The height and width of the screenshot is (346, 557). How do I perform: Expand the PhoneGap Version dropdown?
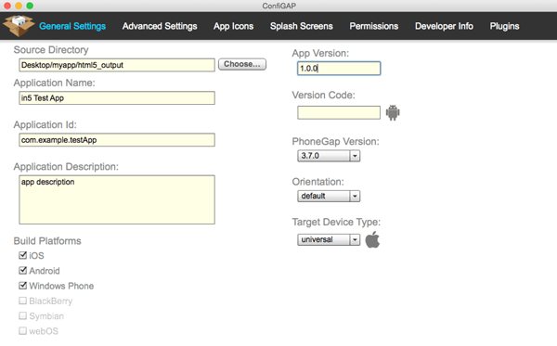pyautogui.click(x=329, y=156)
